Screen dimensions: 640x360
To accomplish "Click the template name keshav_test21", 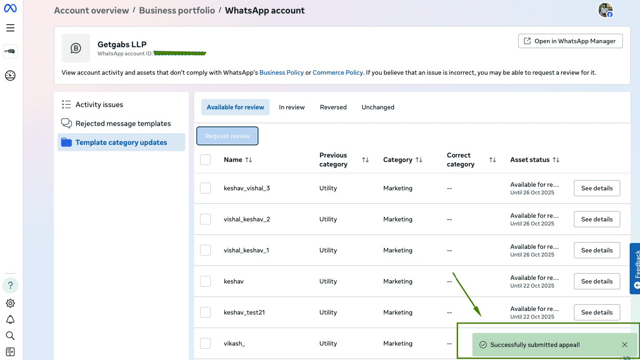I will [244, 312].
